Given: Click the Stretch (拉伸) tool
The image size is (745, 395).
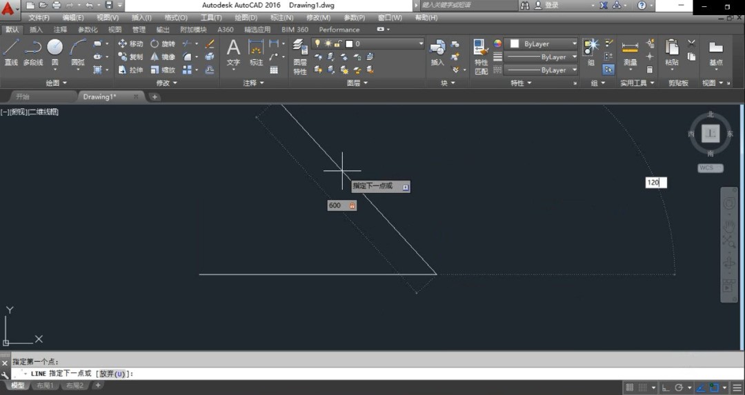Looking at the screenshot, I should (x=130, y=70).
